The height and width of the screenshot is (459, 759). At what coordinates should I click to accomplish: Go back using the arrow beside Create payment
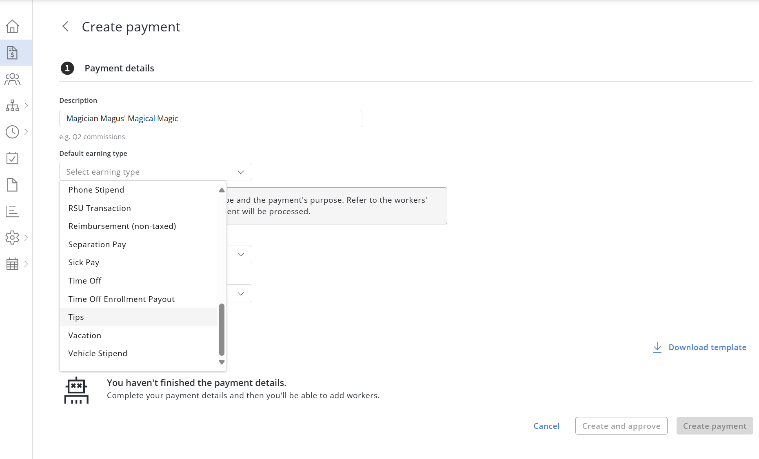65,27
